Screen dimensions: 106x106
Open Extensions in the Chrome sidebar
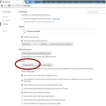(6, 20)
